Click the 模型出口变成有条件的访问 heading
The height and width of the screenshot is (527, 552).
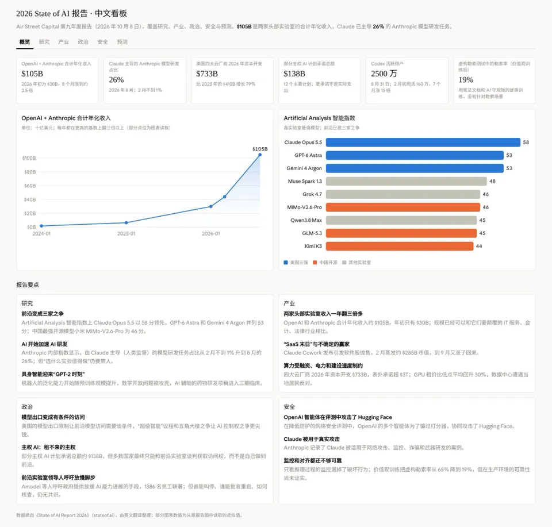tap(53, 417)
